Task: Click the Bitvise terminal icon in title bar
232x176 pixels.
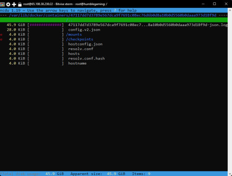Action: click(x=2, y=4)
